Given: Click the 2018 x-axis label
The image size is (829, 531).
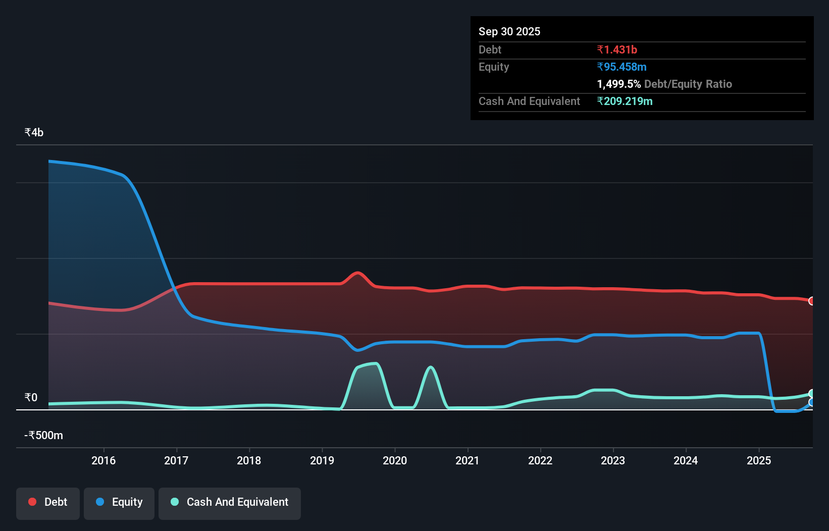Looking at the screenshot, I should click(x=249, y=460).
